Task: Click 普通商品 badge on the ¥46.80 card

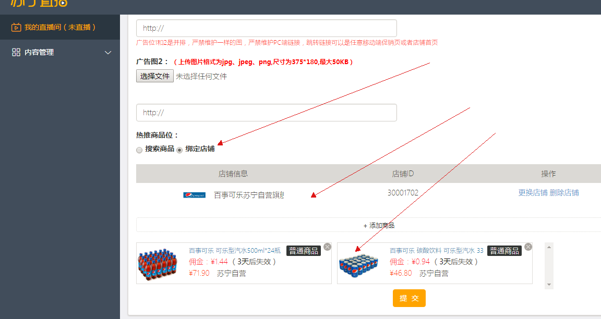Action: pyautogui.click(x=504, y=251)
